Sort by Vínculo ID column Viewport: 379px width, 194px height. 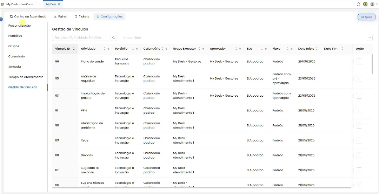[x=74, y=49]
